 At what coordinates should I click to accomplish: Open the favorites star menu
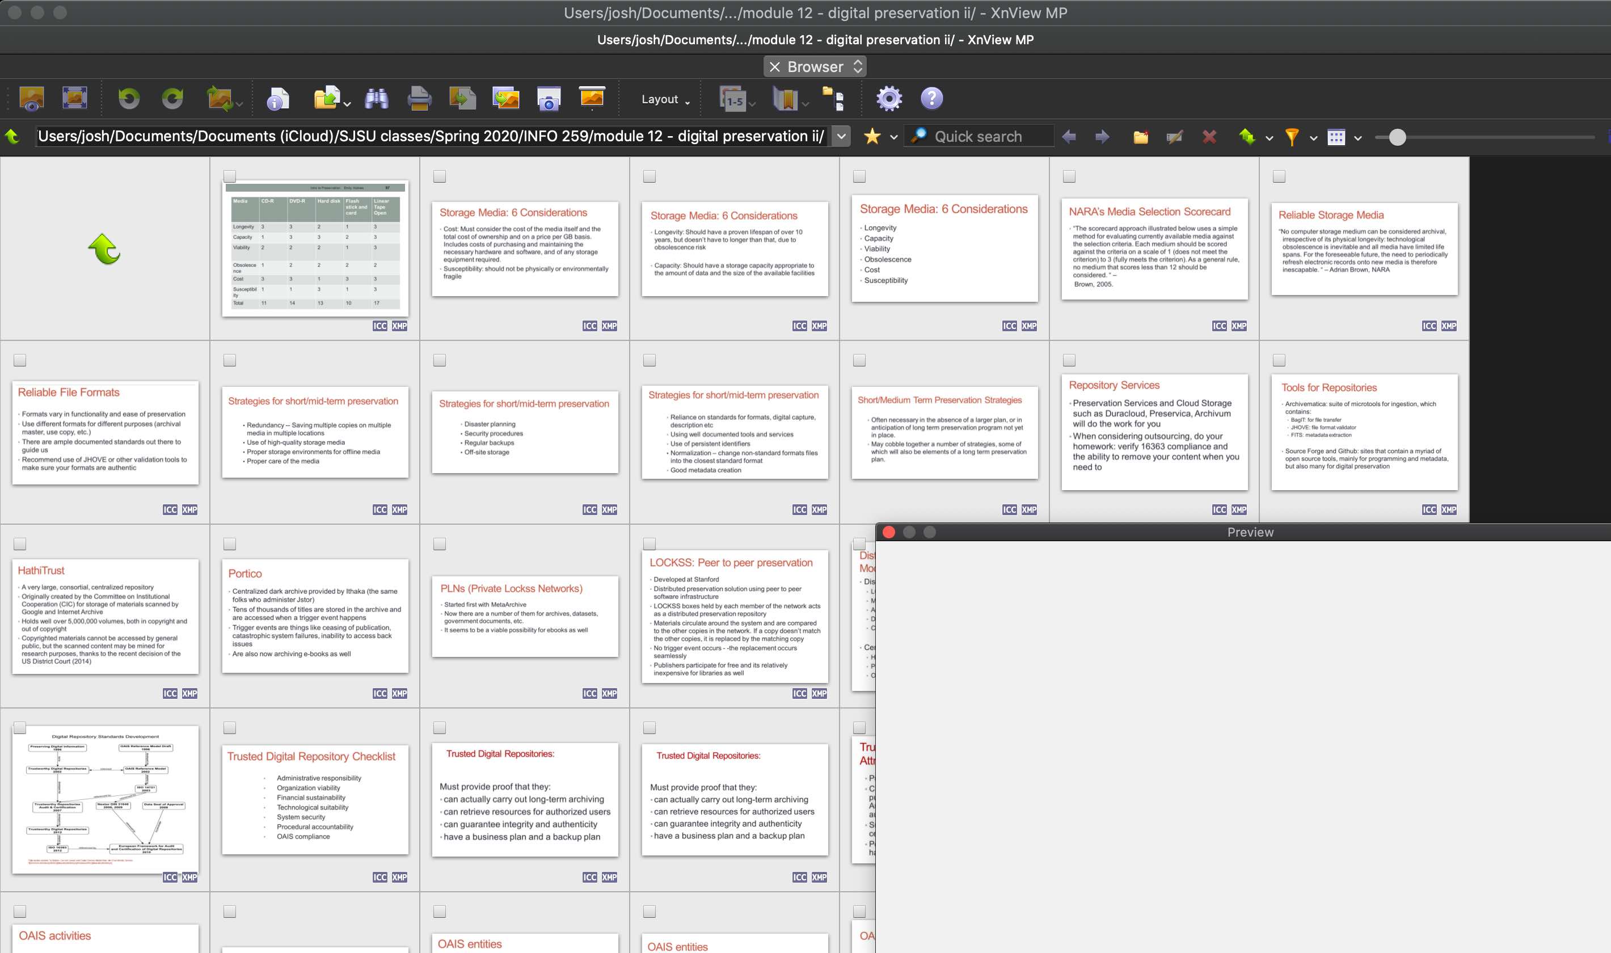(x=872, y=136)
